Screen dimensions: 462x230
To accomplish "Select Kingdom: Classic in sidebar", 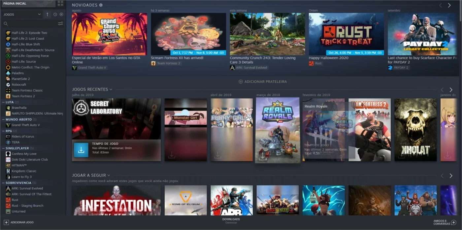I will click(24, 171).
